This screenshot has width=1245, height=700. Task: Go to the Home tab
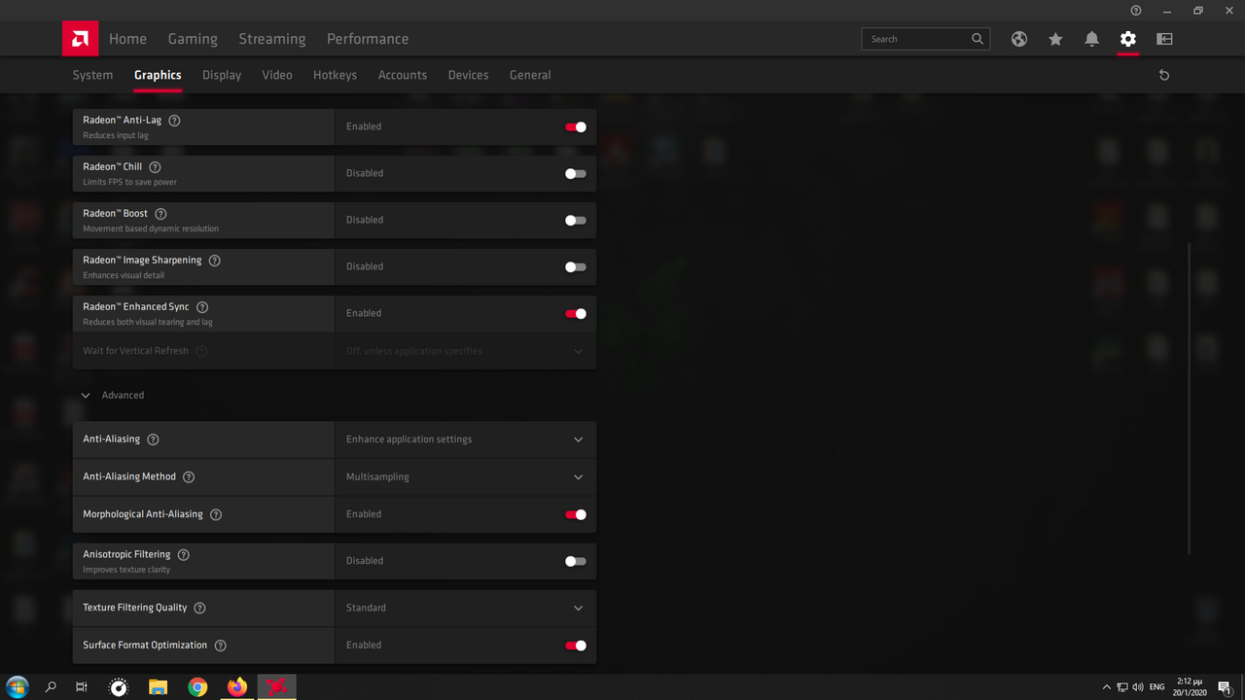tap(127, 39)
